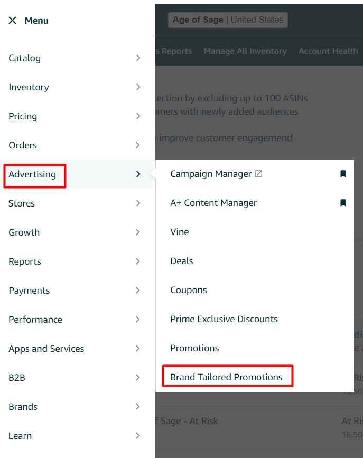The image size is (363, 458).
Task: Open chevron arrow beside Brands
Action: tap(138, 407)
